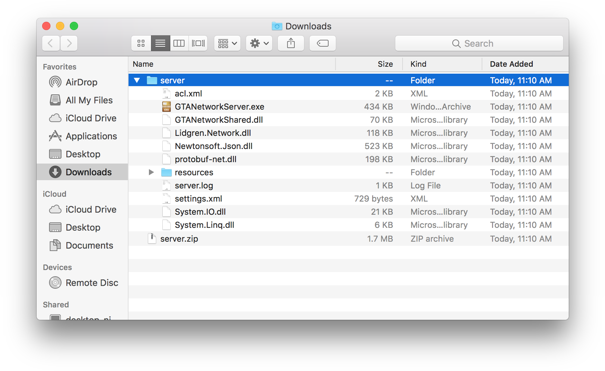
Task: Sort by Size column header
Action: coord(369,64)
